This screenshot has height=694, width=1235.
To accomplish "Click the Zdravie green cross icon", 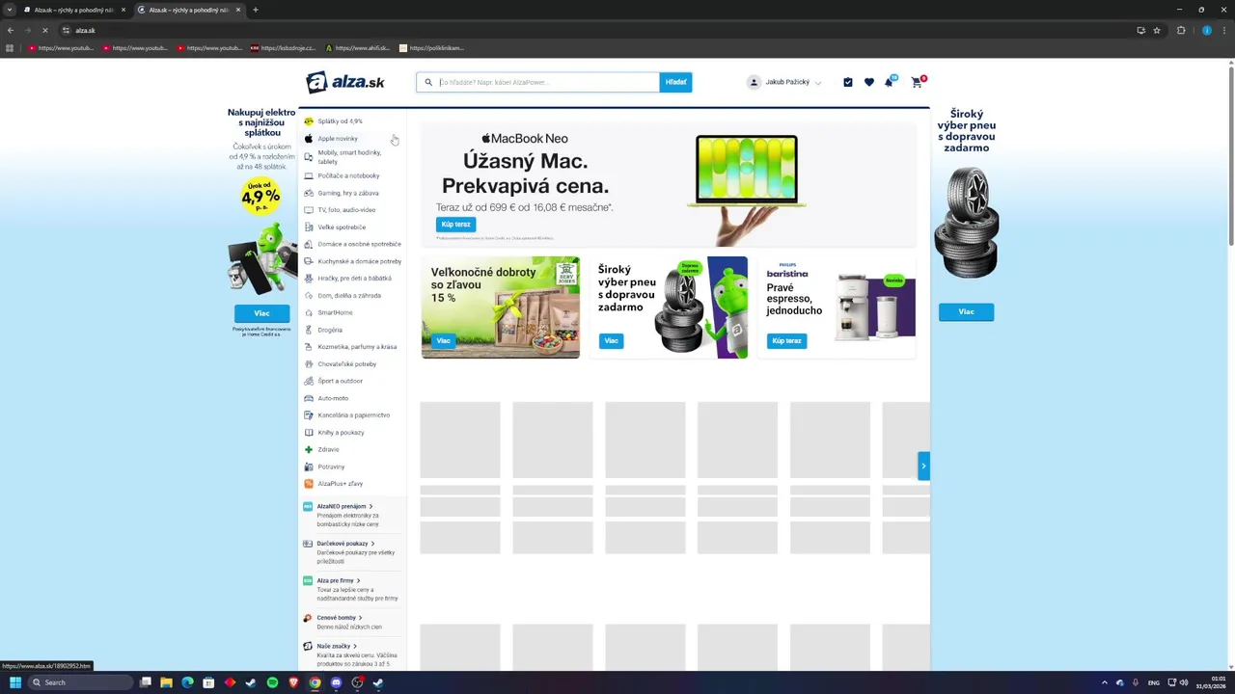I will click(309, 449).
